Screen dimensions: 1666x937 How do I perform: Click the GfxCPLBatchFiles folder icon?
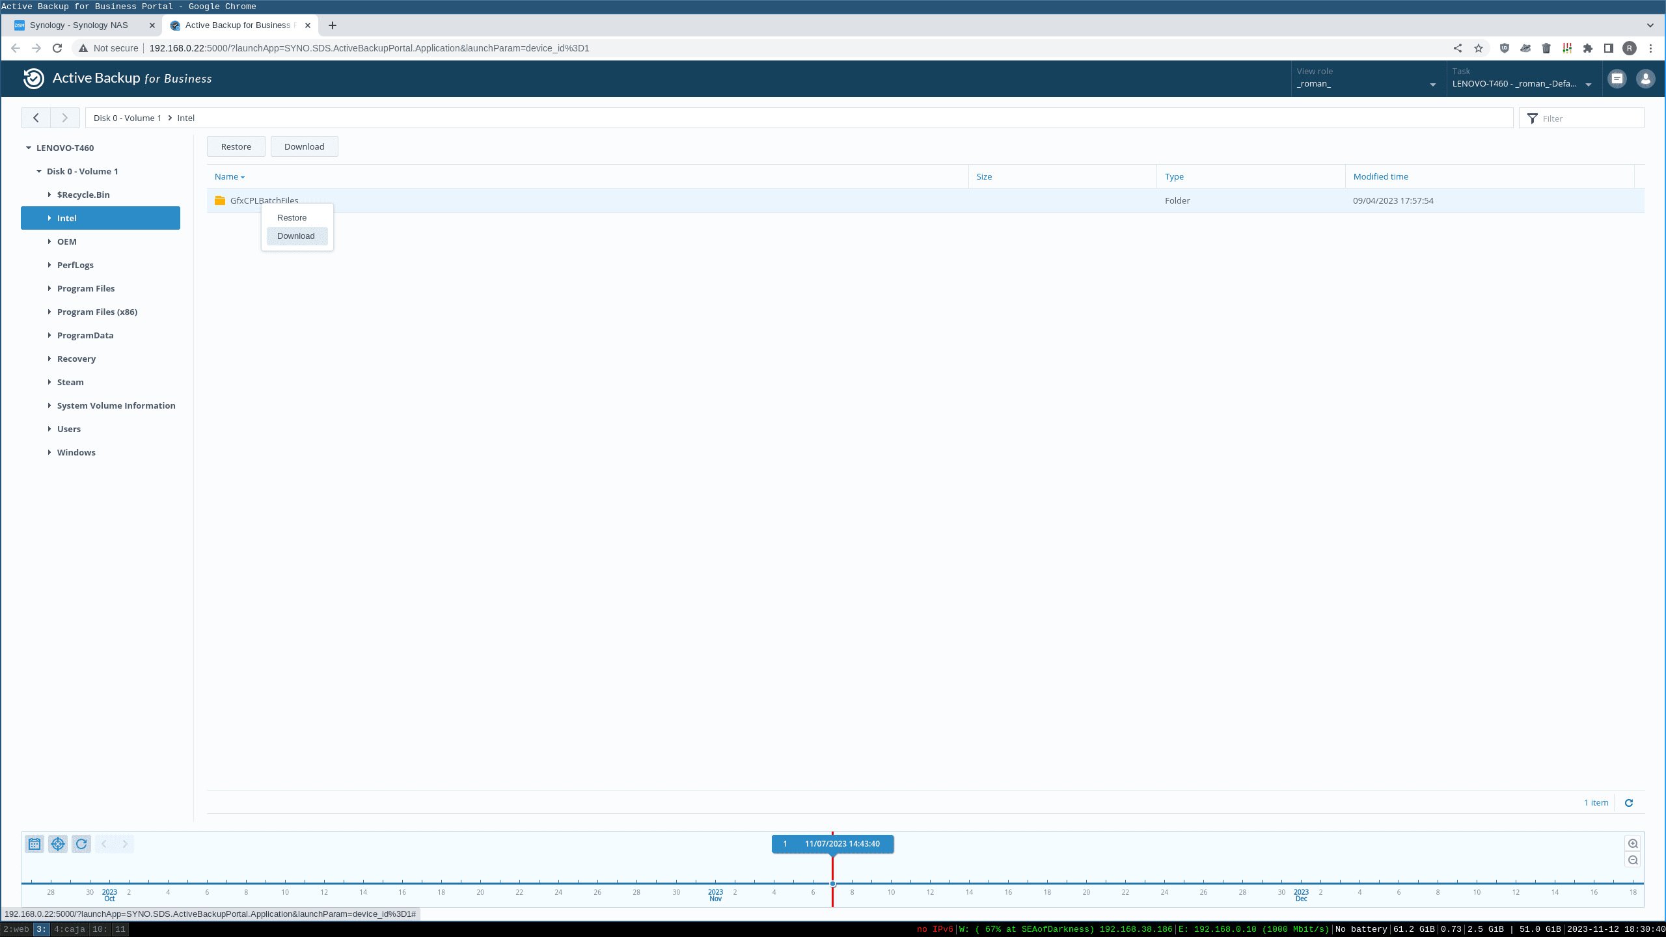pos(220,200)
